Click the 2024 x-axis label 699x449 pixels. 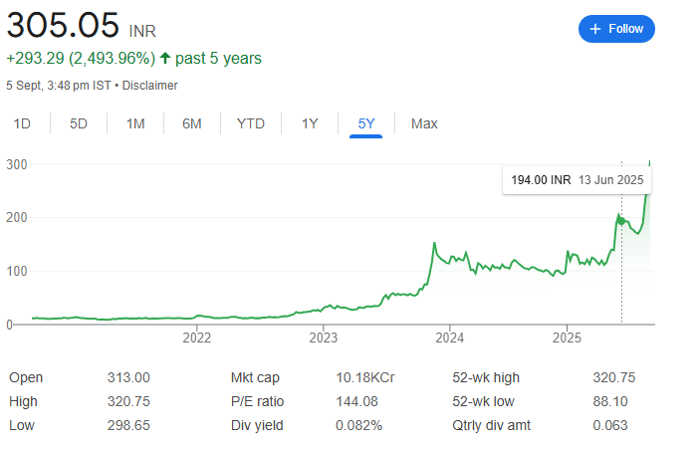tap(450, 337)
